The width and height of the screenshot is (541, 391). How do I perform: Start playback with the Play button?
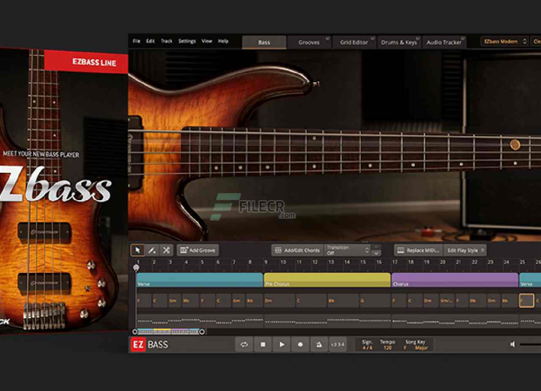click(281, 345)
